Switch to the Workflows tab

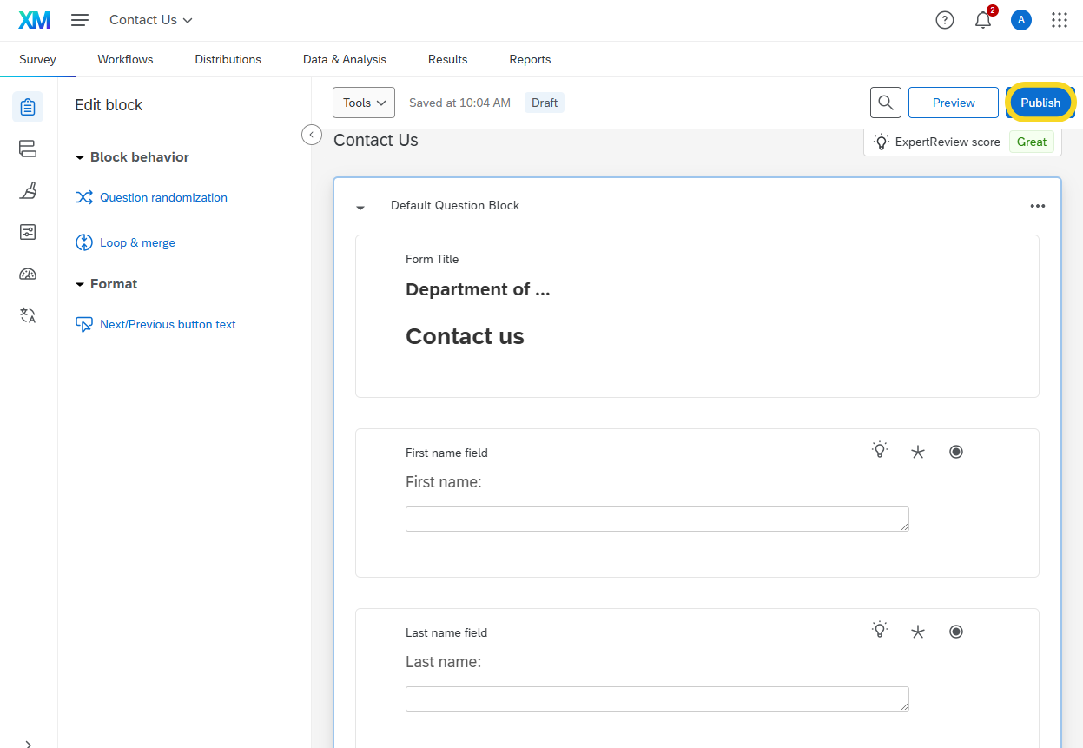(125, 59)
